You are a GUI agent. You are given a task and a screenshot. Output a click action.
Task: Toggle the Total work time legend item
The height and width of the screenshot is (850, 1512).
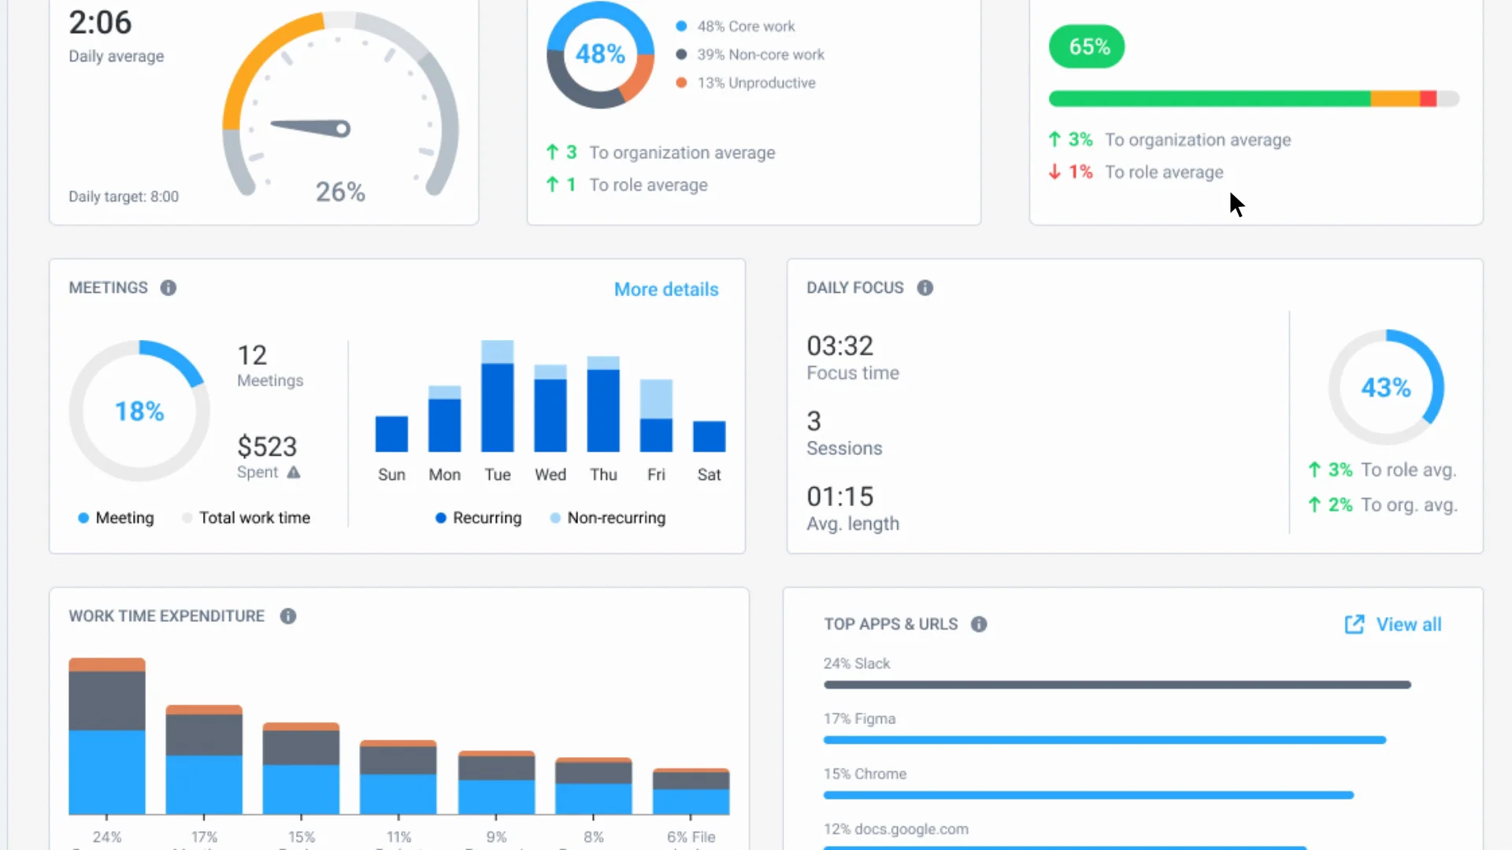click(x=246, y=518)
